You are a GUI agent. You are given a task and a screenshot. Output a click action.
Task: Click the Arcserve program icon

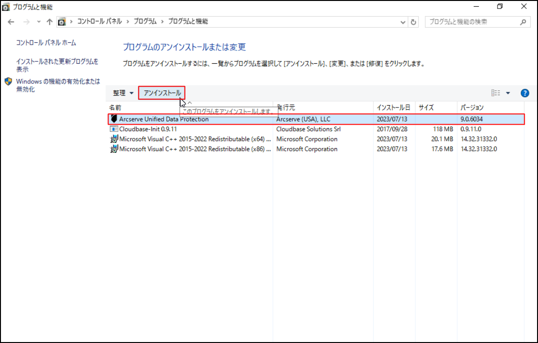[x=114, y=119]
